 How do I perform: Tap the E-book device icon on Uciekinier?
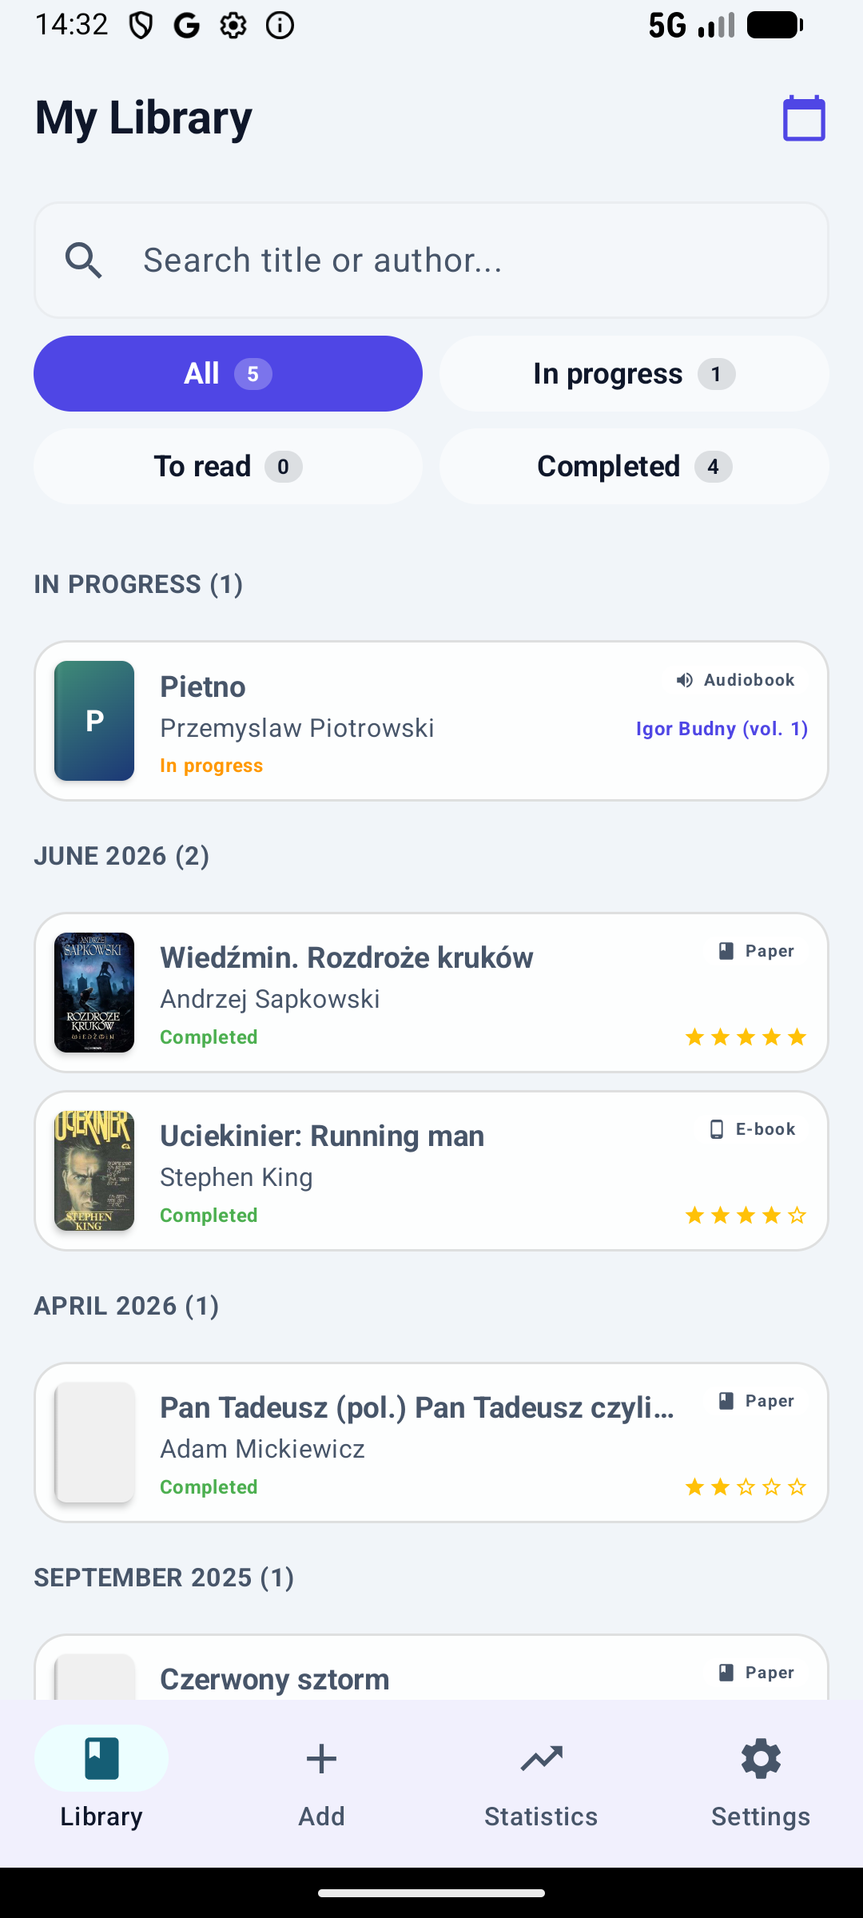point(717,1129)
